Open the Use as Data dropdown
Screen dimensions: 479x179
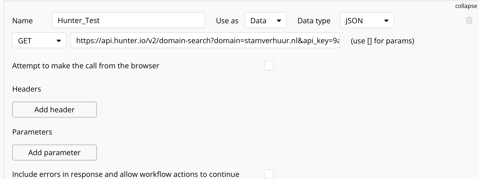(x=265, y=20)
